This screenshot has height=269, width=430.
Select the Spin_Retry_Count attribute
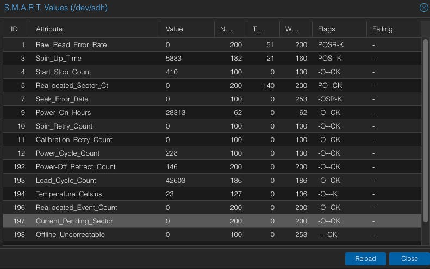[x=64, y=126]
